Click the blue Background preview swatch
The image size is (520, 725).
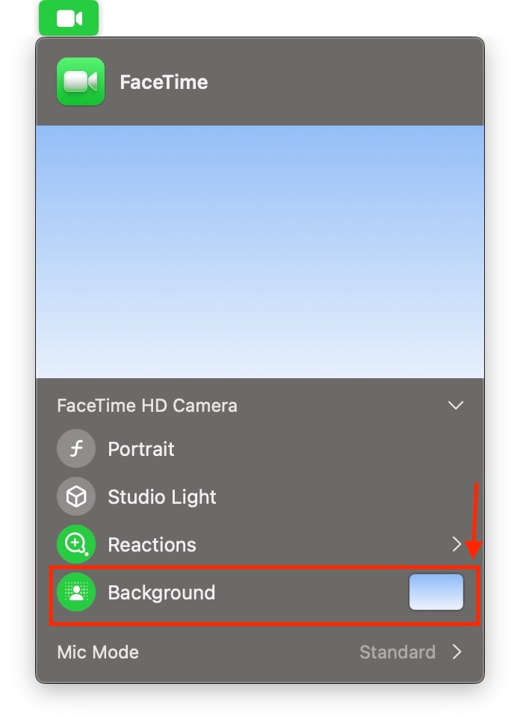pyautogui.click(x=436, y=592)
